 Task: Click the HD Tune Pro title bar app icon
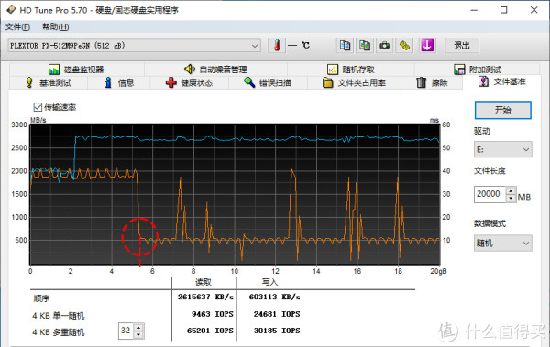click(11, 10)
